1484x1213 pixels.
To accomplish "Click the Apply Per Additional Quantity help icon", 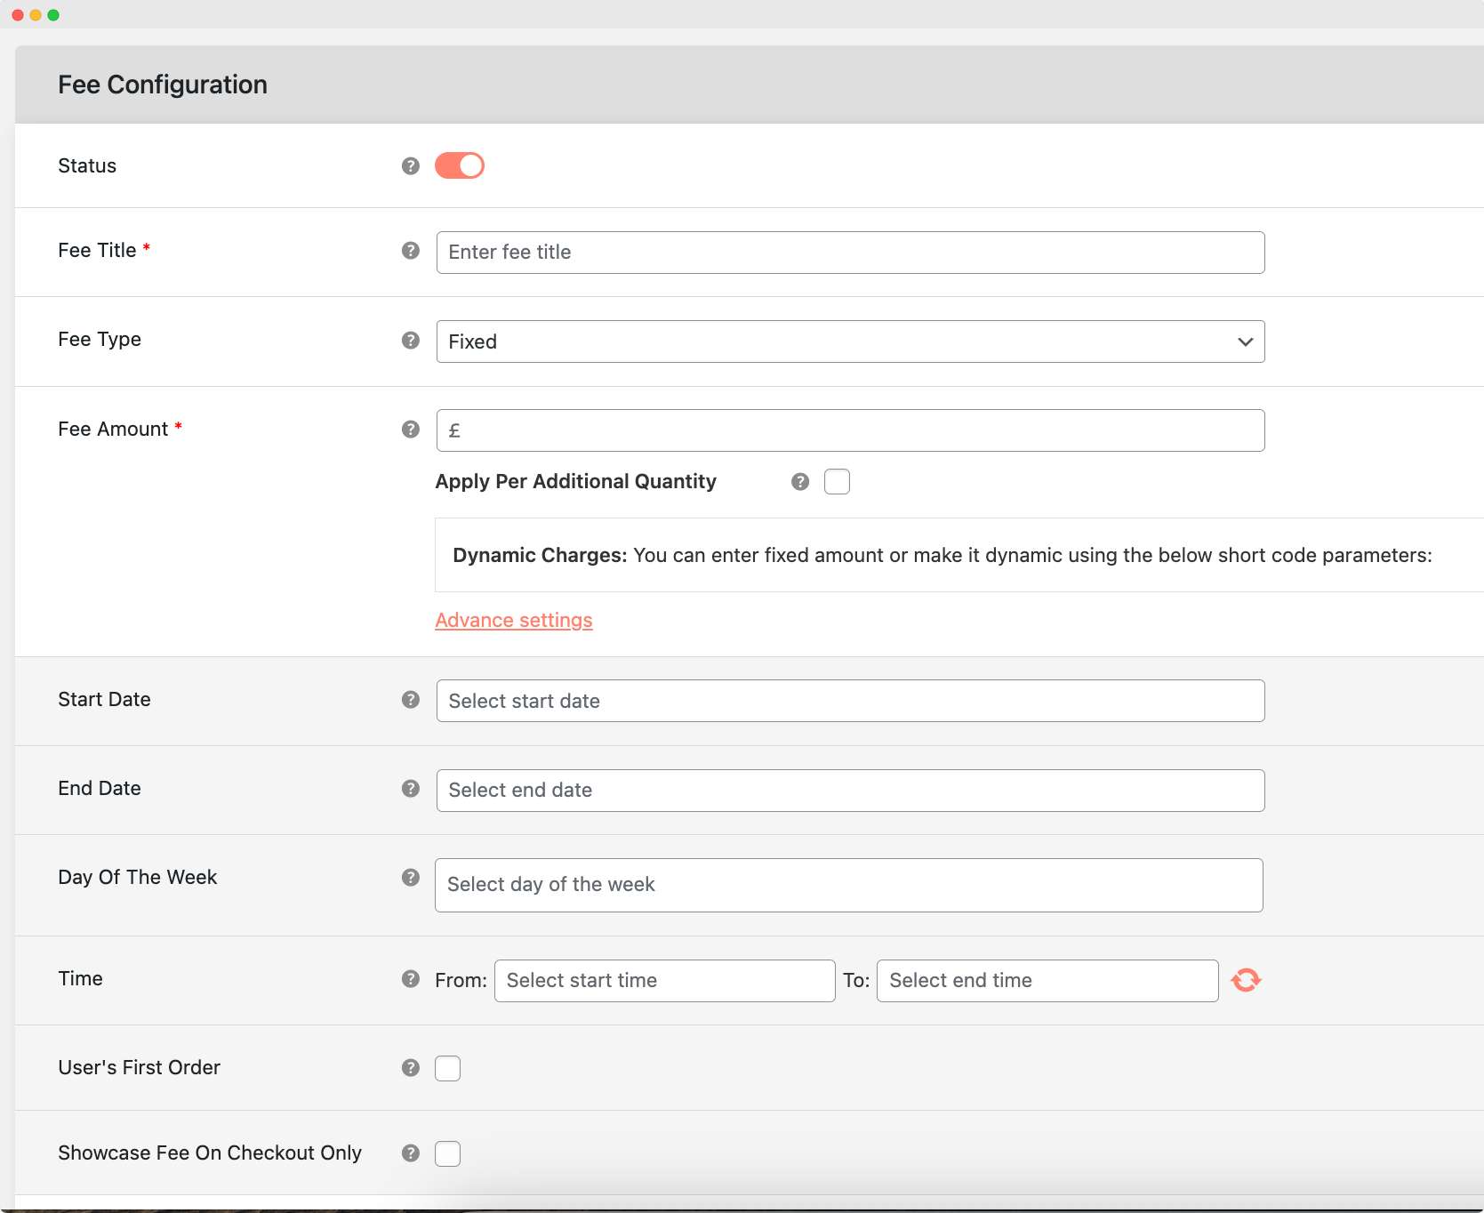I will (799, 481).
